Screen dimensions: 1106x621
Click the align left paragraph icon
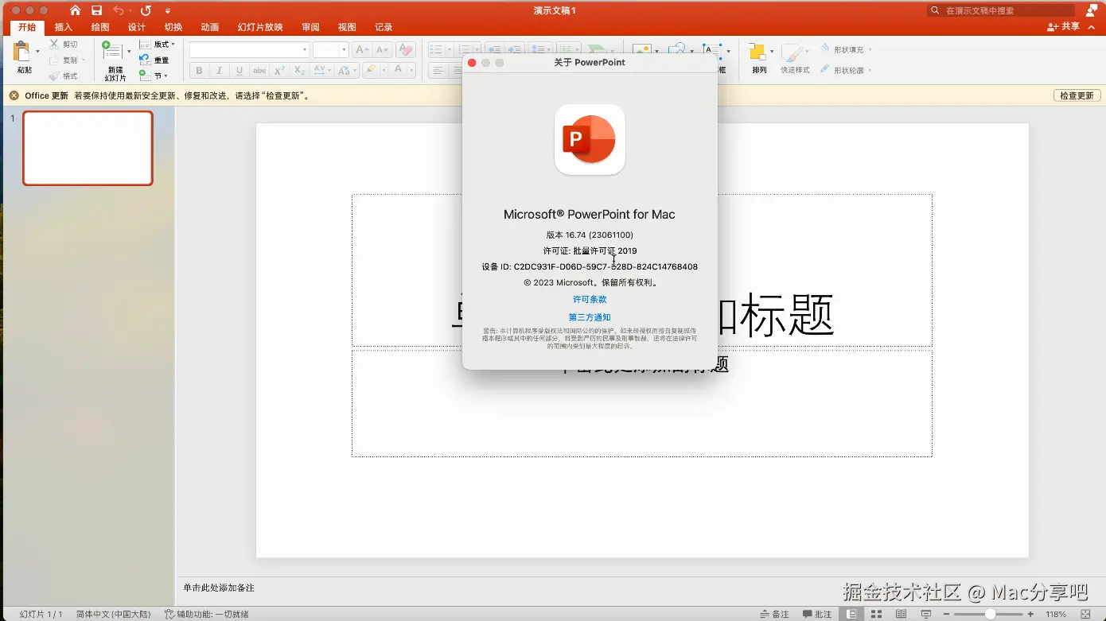(x=437, y=71)
